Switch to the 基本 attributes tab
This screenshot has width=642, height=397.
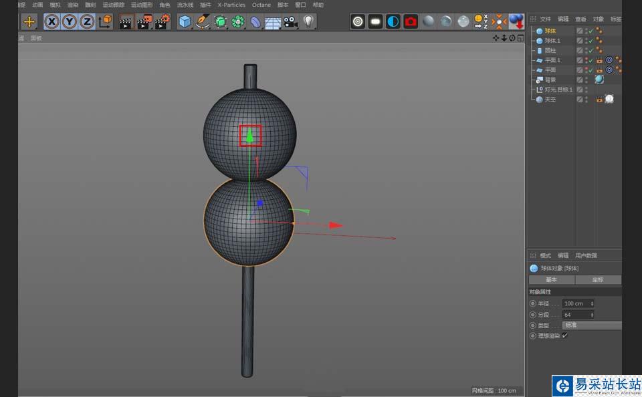pos(552,279)
